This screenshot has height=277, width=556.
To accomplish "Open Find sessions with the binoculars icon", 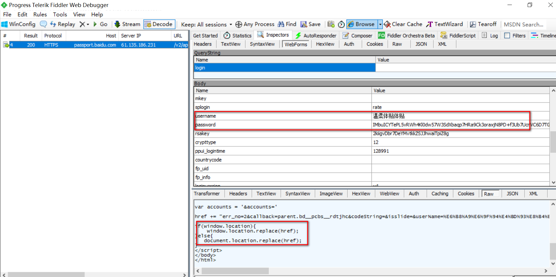I will [281, 24].
